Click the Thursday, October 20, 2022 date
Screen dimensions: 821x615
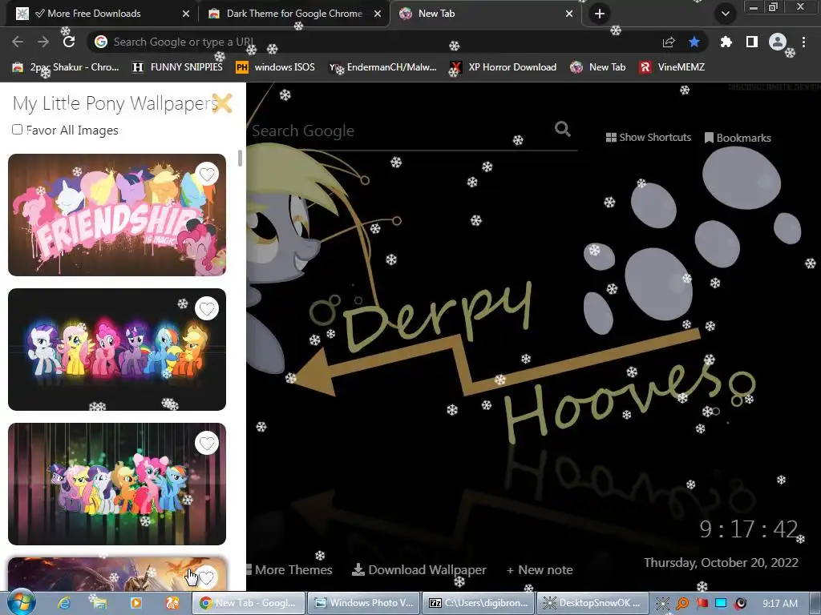pos(721,562)
